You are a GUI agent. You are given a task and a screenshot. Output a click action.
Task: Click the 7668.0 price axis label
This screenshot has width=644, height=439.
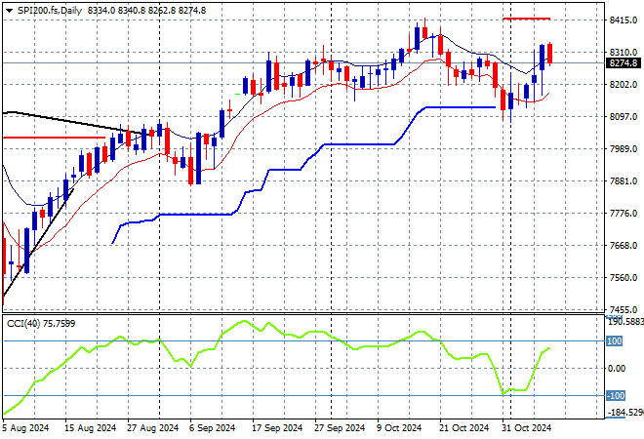(624, 245)
